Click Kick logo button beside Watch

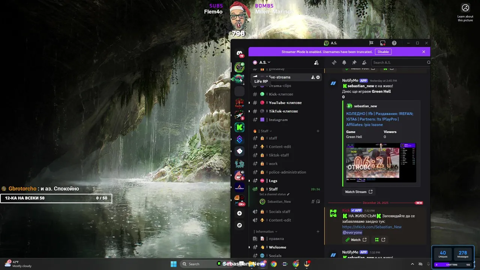[x=380, y=240]
